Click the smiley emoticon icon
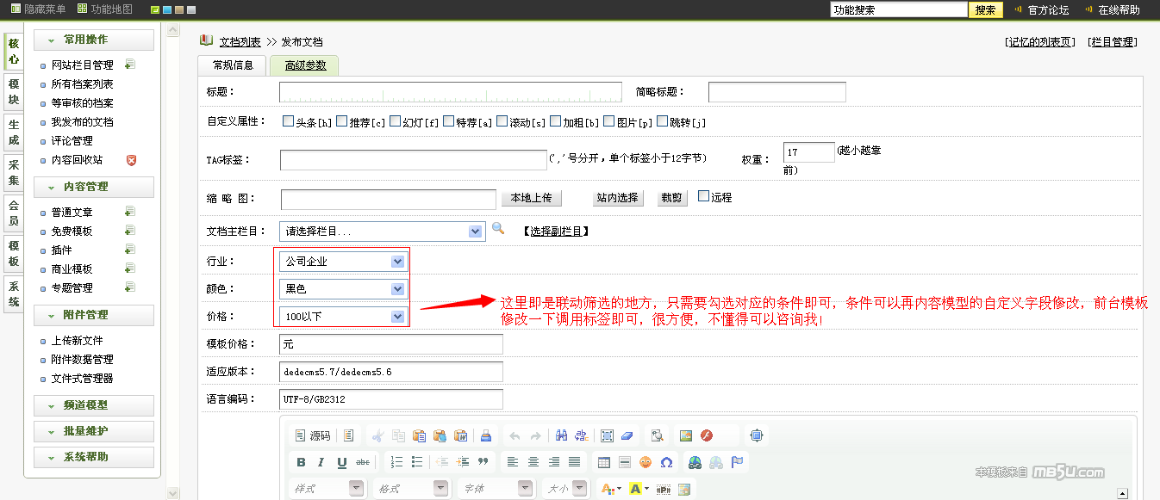This screenshot has width=1160, height=500. coord(645,462)
